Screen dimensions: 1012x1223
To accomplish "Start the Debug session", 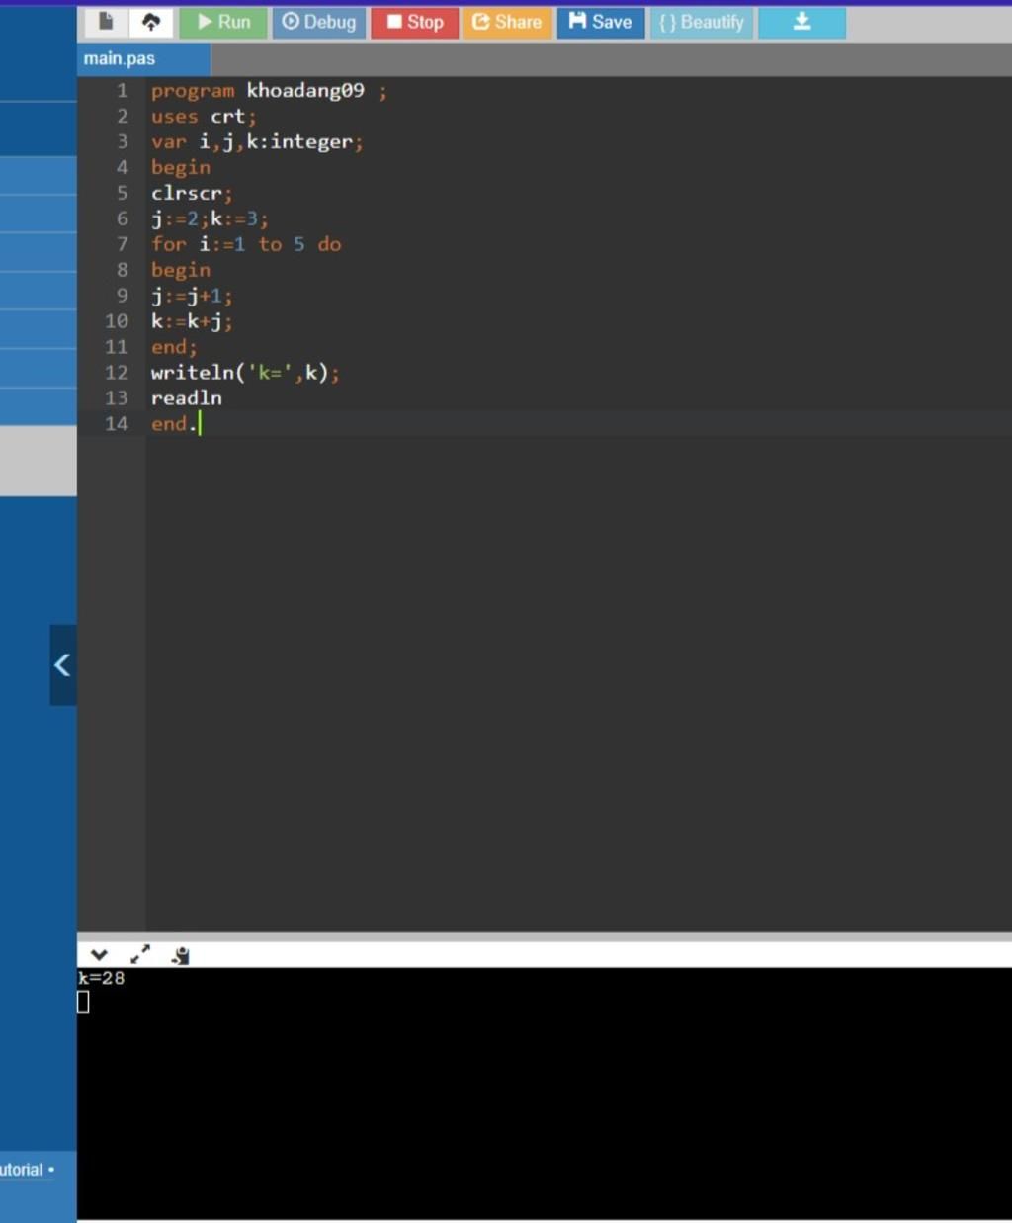I will [x=319, y=22].
